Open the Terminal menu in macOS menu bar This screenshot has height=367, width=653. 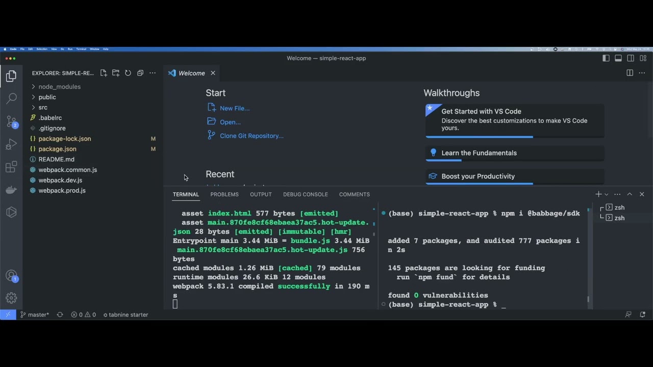[x=81, y=49]
